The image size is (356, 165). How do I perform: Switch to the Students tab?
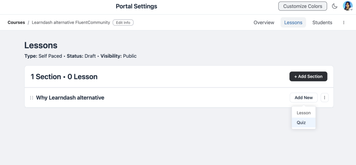(322, 23)
